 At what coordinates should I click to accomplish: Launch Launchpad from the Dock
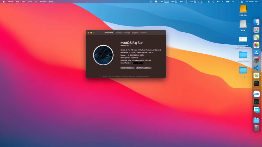(256, 30)
